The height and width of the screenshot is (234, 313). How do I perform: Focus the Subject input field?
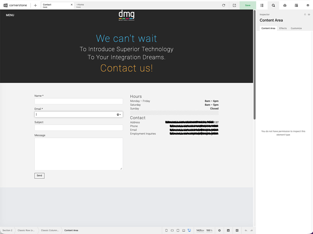[79, 128]
